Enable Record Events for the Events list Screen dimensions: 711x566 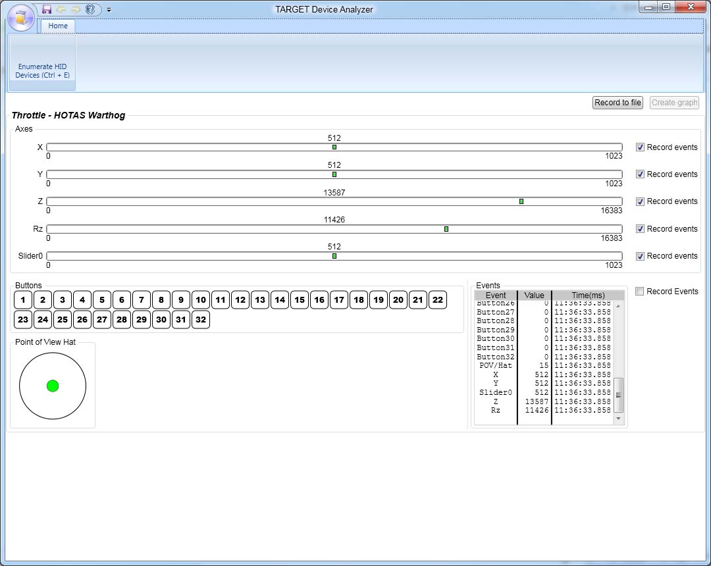[x=639, y=292]
